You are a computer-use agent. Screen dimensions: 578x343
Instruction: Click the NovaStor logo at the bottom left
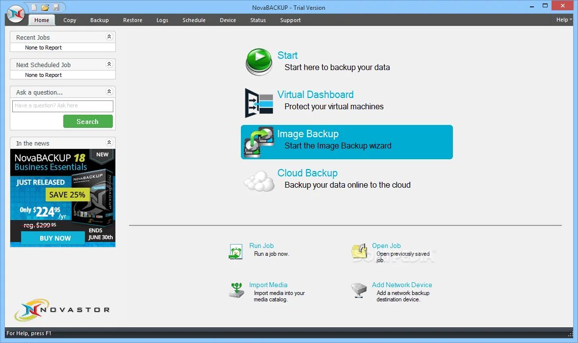point(62,310)
